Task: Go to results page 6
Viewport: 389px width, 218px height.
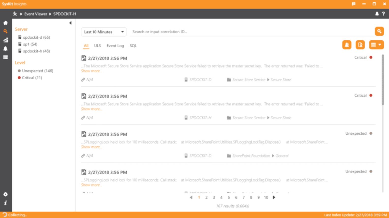Action: point(236,197)
